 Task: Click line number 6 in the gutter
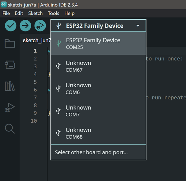pos(35,90)
